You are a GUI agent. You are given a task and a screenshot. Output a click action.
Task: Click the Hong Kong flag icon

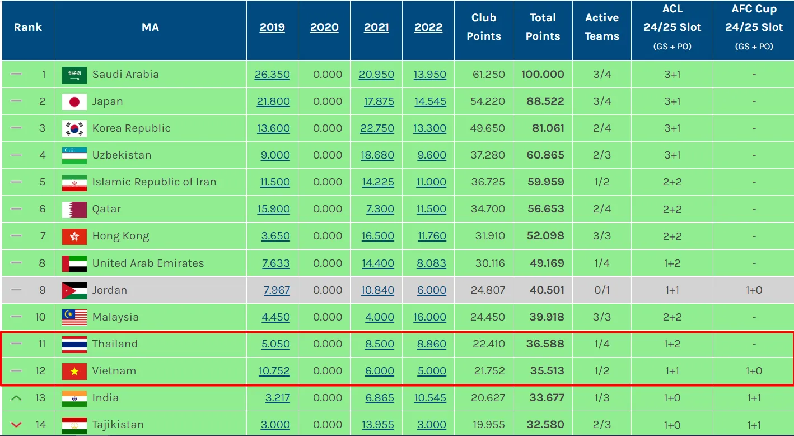[x=74, y=236]
